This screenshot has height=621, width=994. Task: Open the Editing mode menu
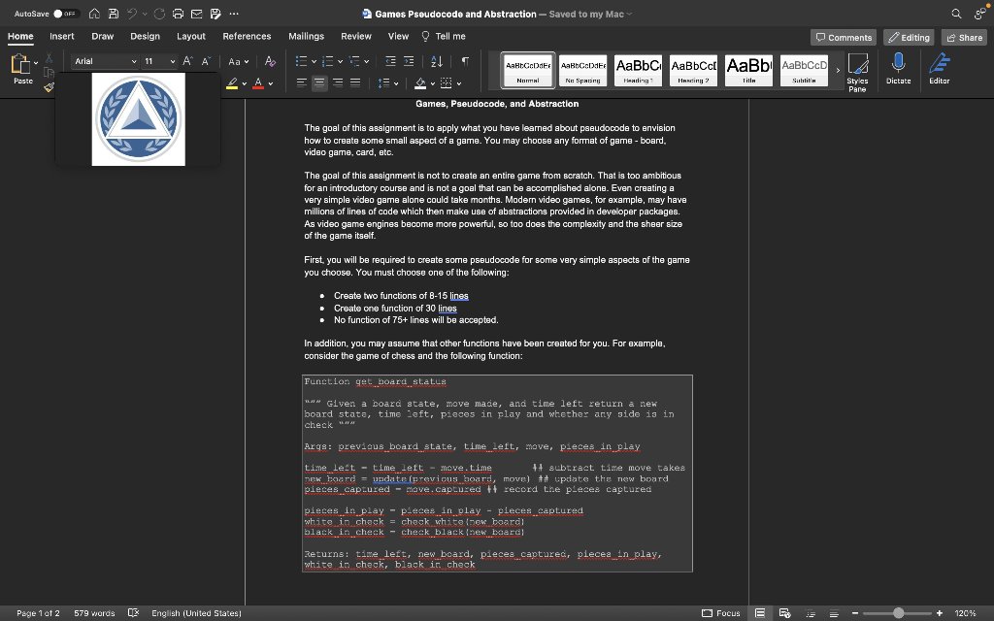[909, 38]
